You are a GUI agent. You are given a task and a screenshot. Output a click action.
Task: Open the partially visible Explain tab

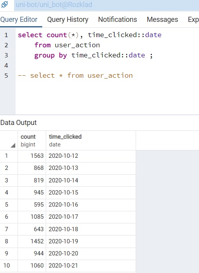tap(193, 20)
